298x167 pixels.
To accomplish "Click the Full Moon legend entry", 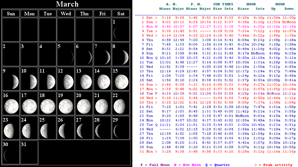I will 155,165.
